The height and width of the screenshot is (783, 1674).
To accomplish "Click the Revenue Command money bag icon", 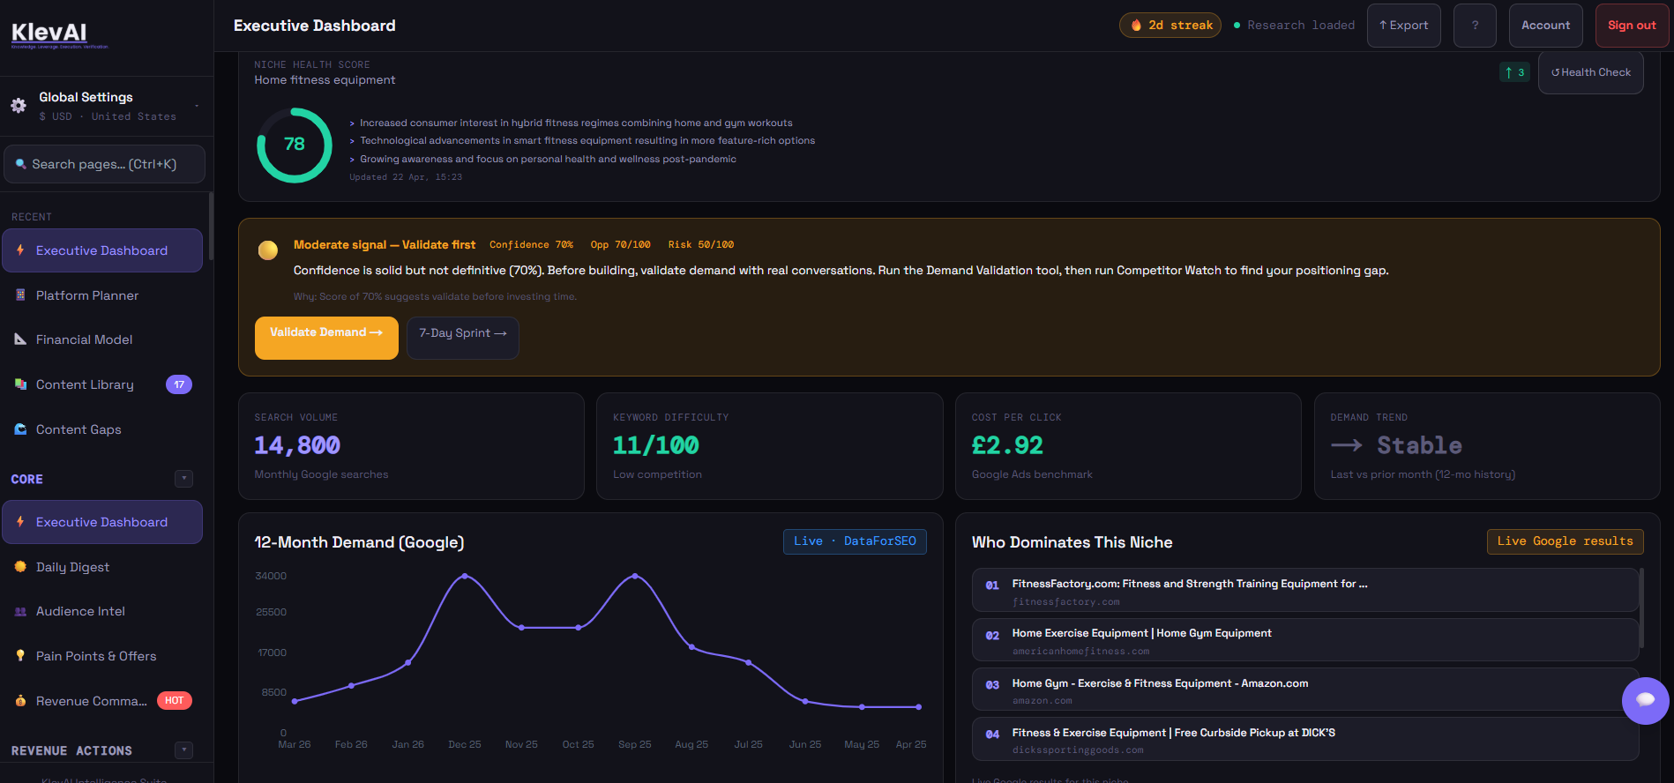I will click(x=20, y=701).
